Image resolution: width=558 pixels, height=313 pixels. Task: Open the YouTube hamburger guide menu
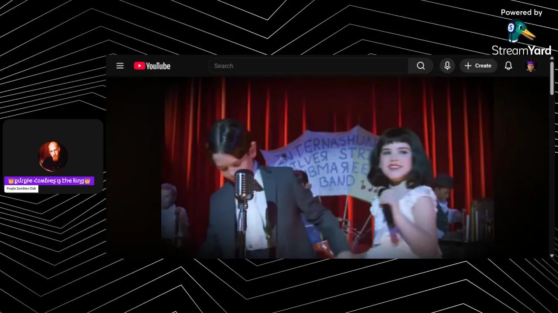[120, 66]
